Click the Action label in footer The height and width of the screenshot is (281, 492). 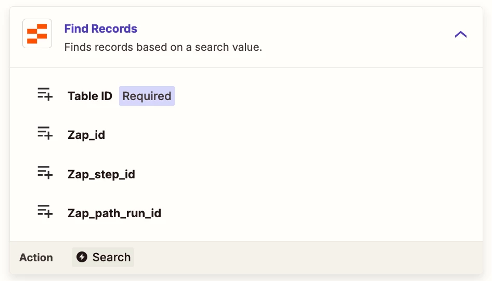36,258
